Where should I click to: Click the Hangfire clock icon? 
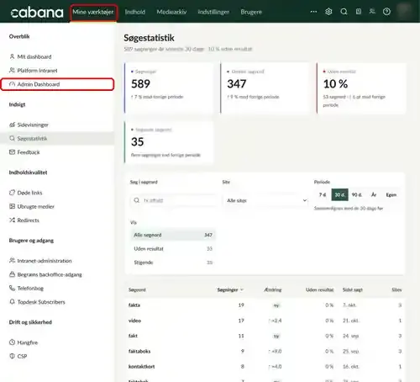(12, 342)
